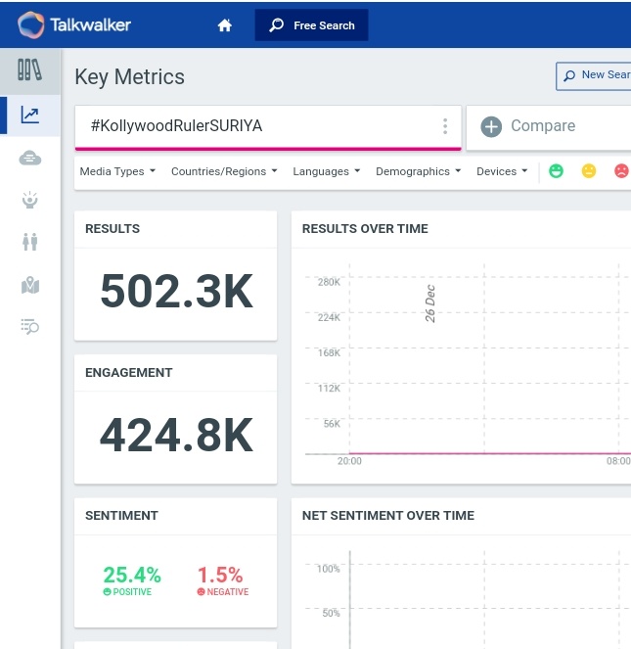The height and width of the screenshot is (649, 631).
Task: Open the results list search sidebar icon
Action: coord(29,327)
